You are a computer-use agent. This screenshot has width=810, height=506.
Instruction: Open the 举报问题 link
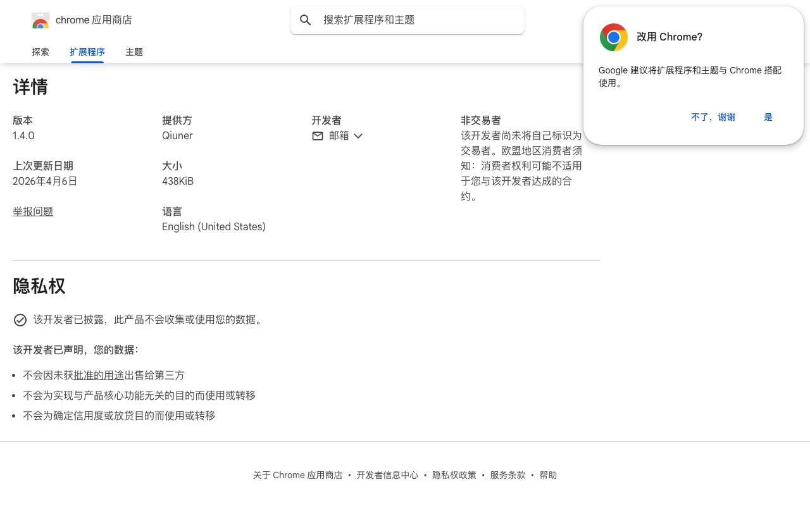pos(33,212)
